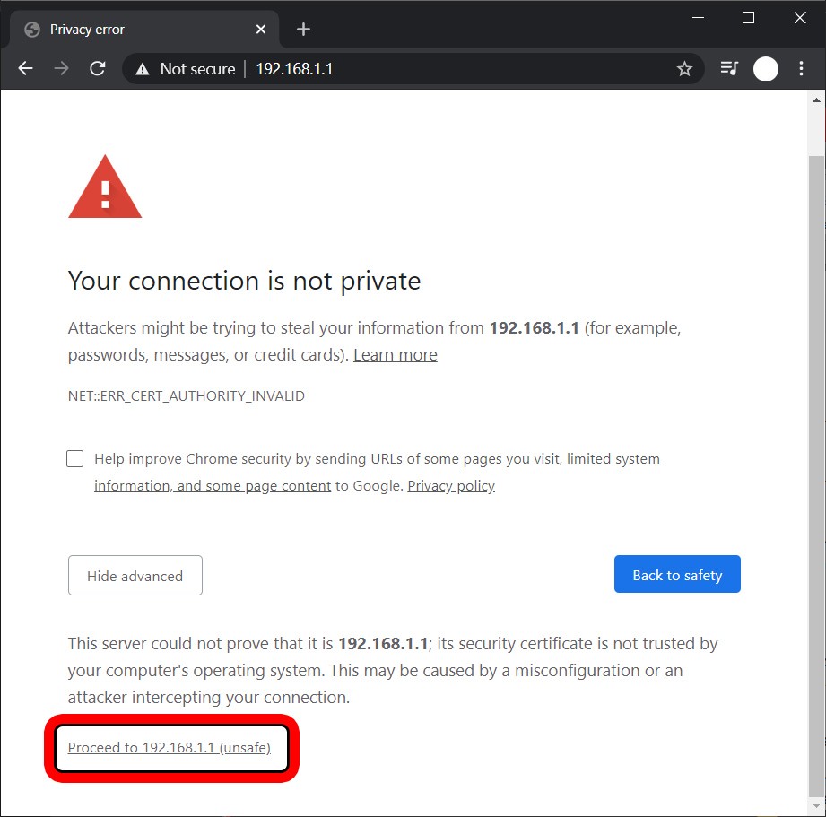The width and height of the screenshot is (826, 817).
Task: Open Chrome three-dot menu
Action: coord(802,69)
